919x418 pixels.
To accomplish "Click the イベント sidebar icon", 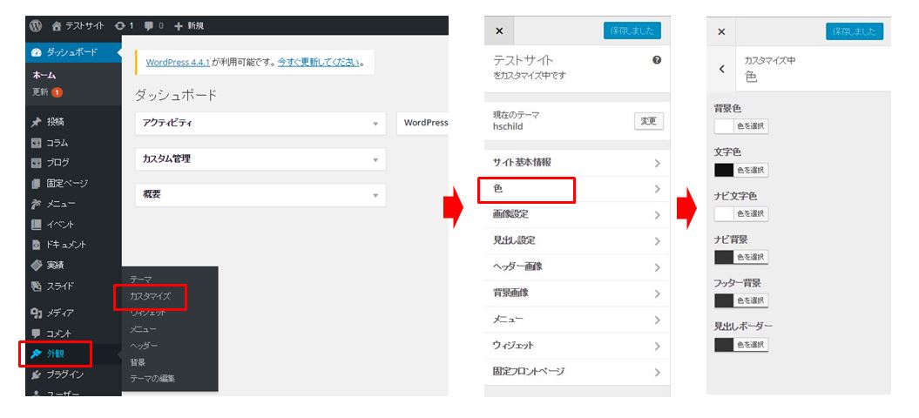I will [37, 225].
